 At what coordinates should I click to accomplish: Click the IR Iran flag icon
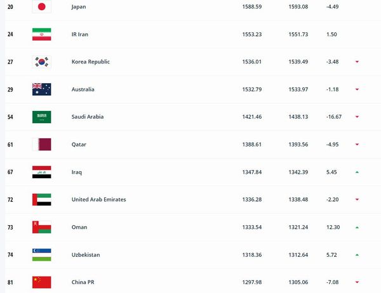click(41, 35)
